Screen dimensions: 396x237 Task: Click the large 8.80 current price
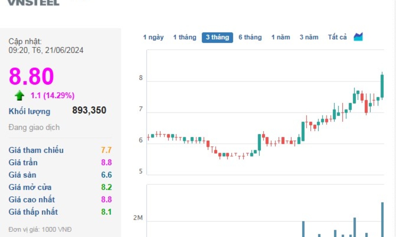coord(31,76)
